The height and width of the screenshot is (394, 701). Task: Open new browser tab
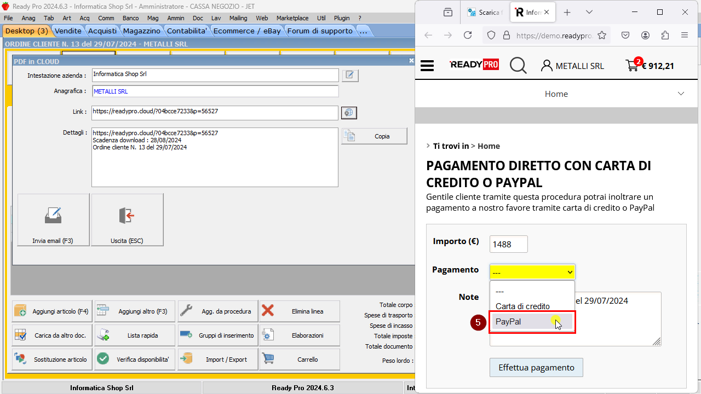tap(567, 12)
